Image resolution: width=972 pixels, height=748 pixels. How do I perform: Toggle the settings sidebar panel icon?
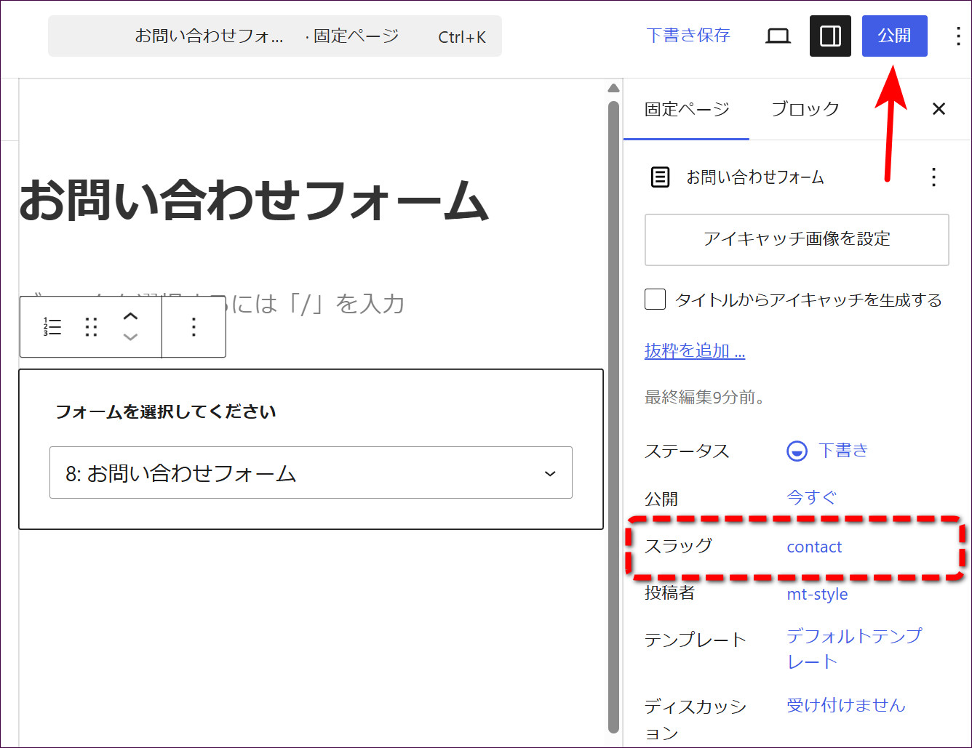coord(830,36)
